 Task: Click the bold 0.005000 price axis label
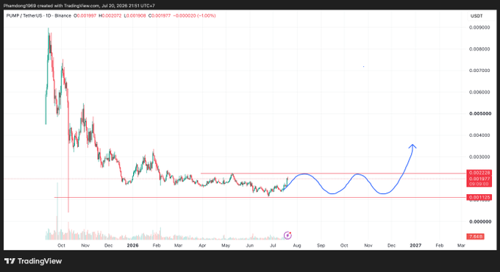(480, 113)
